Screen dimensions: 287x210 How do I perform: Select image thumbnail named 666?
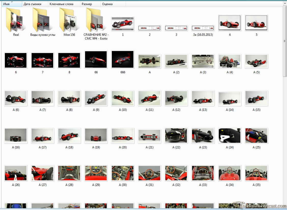coord(123,59)
